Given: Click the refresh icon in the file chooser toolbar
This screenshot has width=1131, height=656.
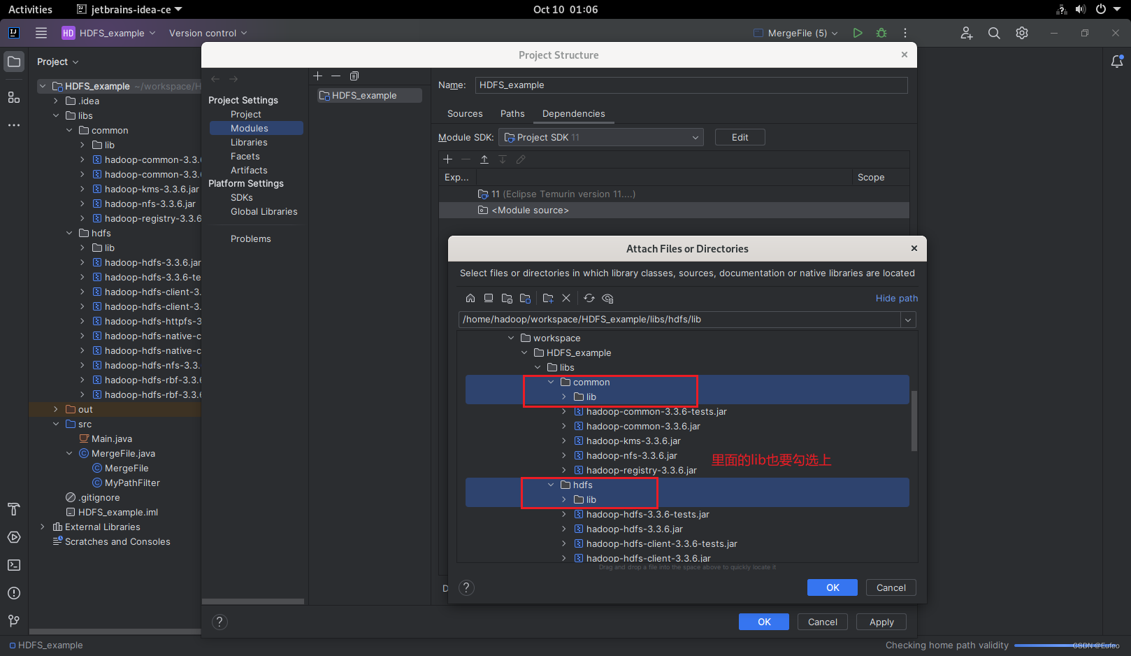Looking at the screenshot, I should pyautogui.click(x=589, y=298).
